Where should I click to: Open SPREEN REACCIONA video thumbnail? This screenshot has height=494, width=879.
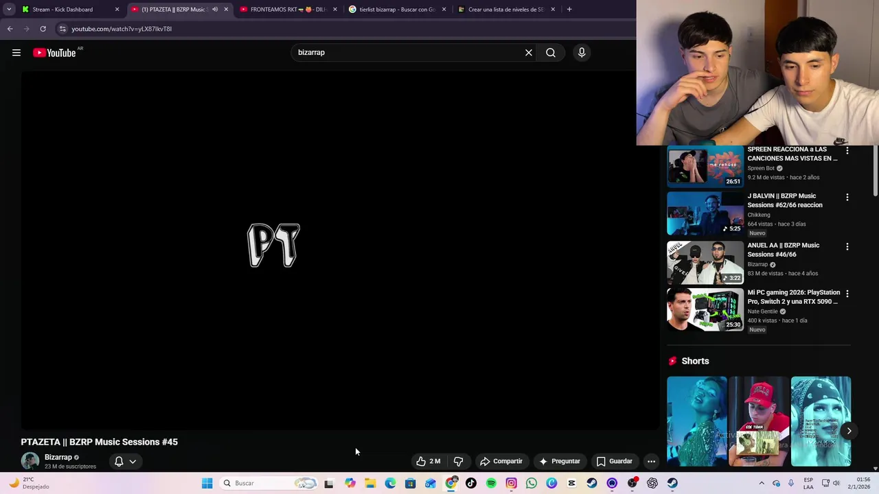click(705, 166)
